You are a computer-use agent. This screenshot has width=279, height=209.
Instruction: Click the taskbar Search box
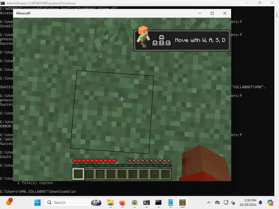pos(74,202)
